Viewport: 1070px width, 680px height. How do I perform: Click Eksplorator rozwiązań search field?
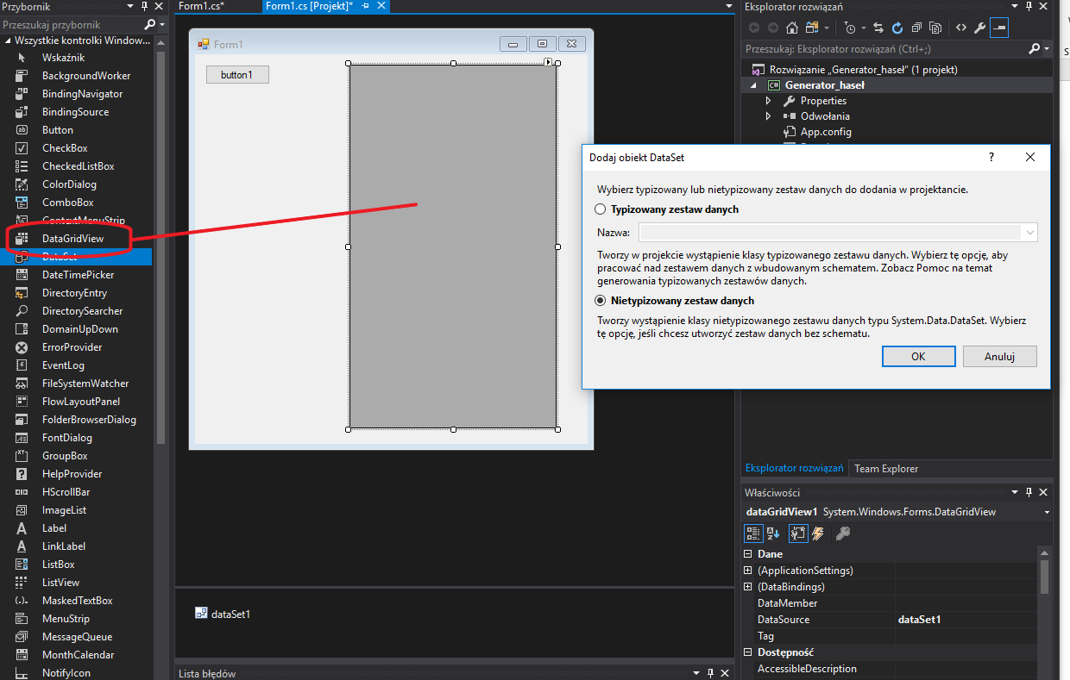pyautogui.click(x=884, y=49)
